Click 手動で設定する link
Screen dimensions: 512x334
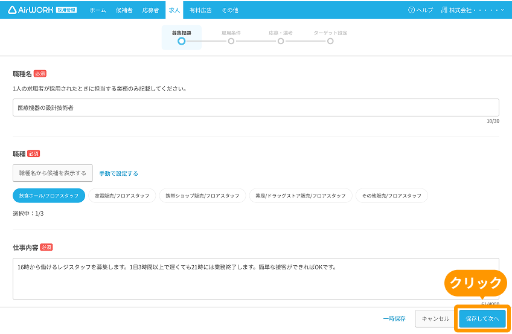(x=118, y=173)
